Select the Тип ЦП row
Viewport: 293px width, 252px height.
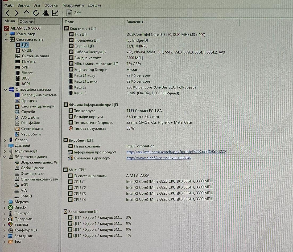(137, 34)
